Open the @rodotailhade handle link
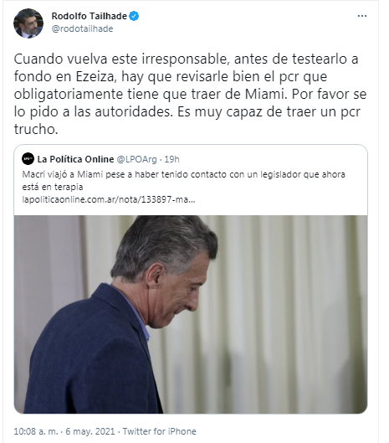 pyautogui.click(x=82, y=28)
